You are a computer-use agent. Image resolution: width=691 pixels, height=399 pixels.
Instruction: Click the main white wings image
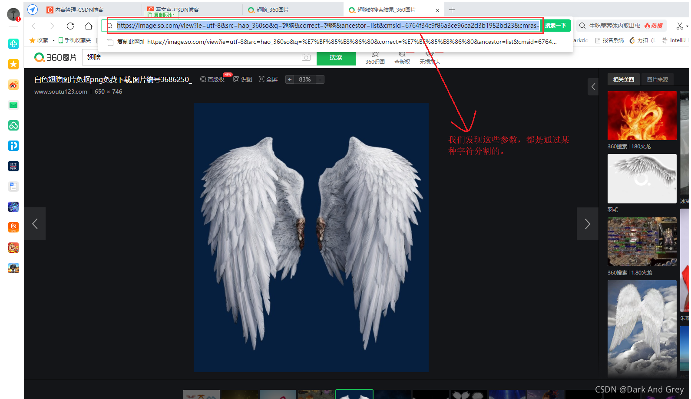pos(311,237)
